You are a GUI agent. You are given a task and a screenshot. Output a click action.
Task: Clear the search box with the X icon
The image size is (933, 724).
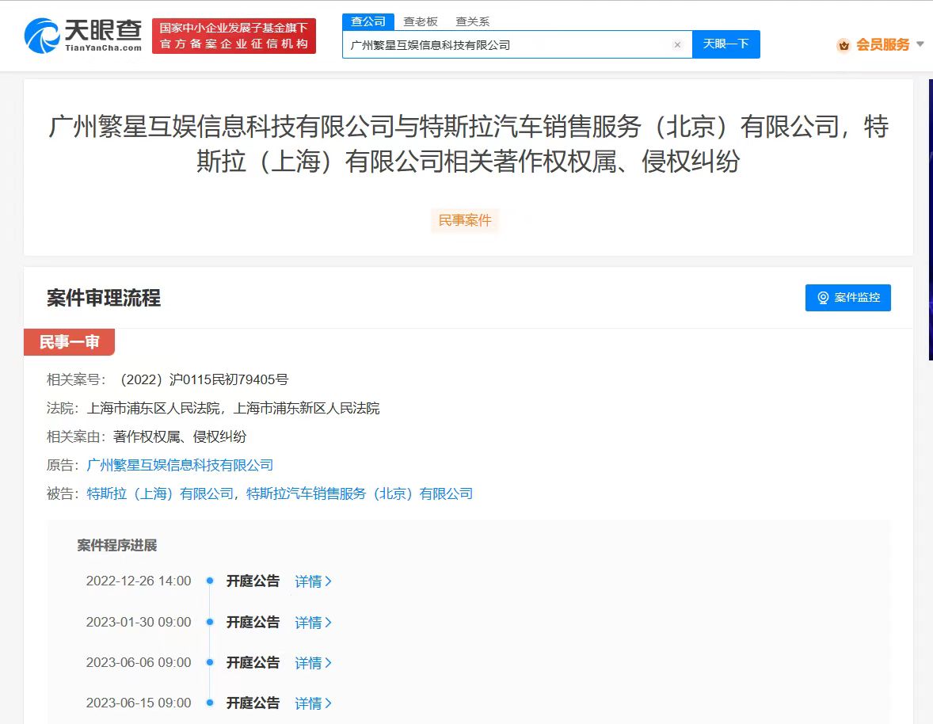coord(677,44)
